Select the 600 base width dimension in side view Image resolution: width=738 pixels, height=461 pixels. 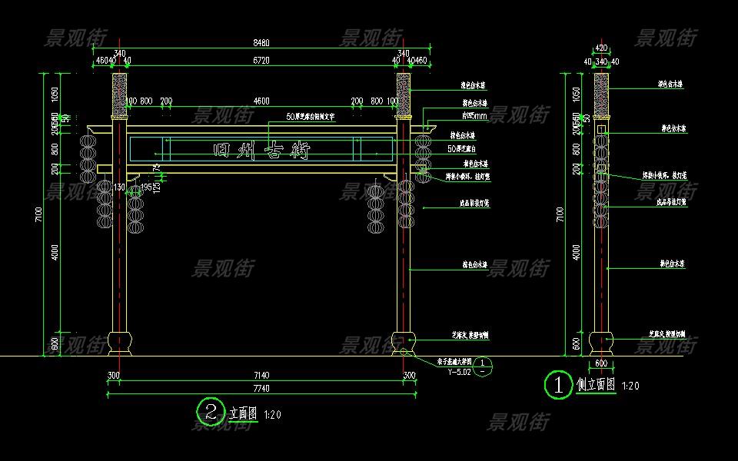point(600,364)
